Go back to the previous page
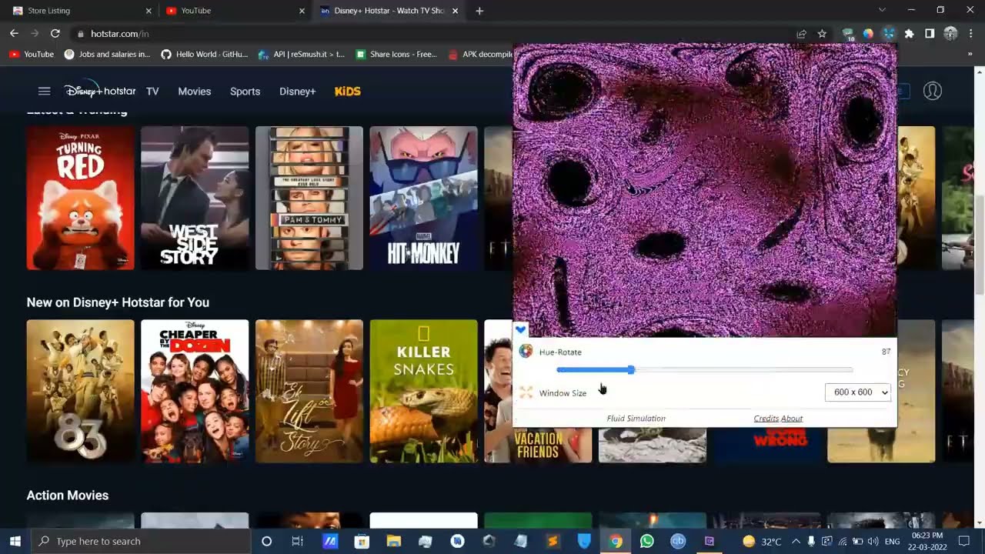Screen dimensions: 985x554 click(14, 34)
